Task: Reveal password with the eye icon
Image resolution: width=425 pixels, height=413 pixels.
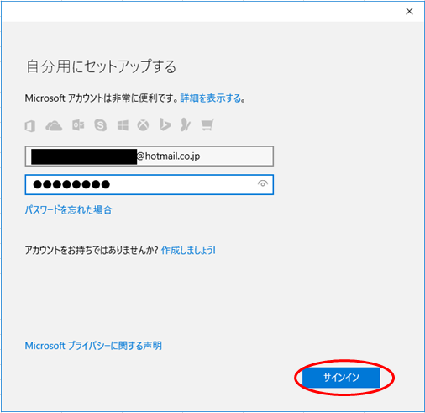Action: (x=263, y=184)
